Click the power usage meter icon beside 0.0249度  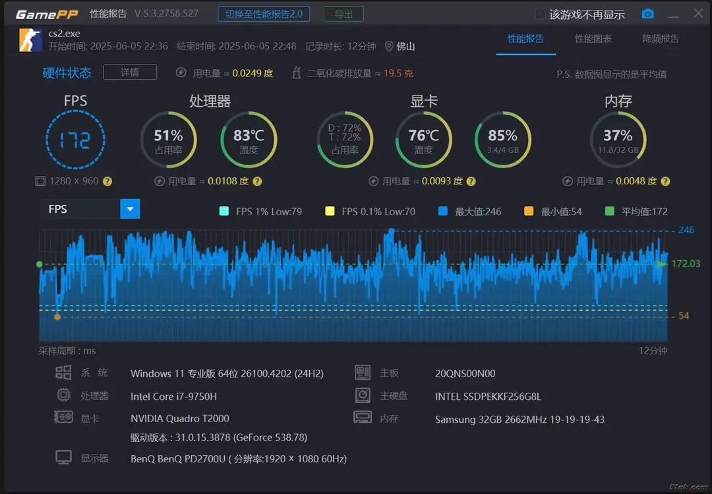click(x=181, y=73)
